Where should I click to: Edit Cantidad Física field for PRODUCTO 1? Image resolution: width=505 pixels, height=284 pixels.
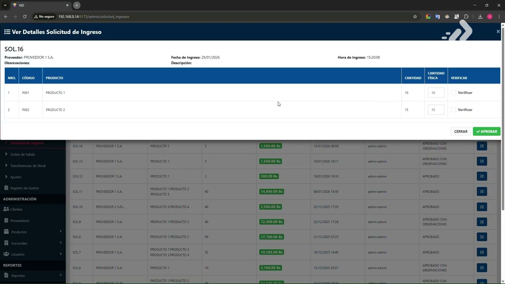pos(436,93)
